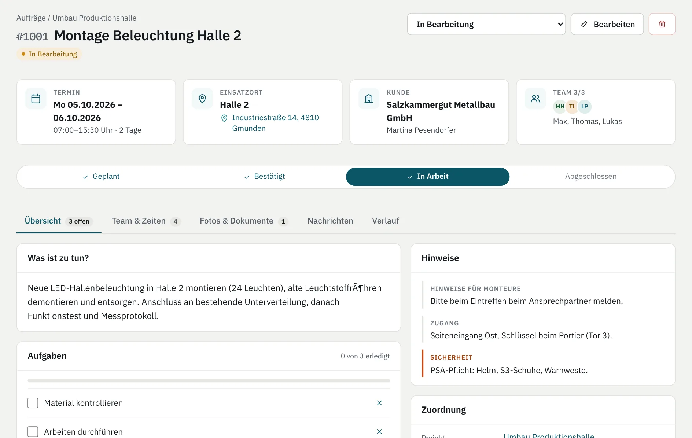Click the 07:00–15:30 Uhr time text

pos(83,130)
